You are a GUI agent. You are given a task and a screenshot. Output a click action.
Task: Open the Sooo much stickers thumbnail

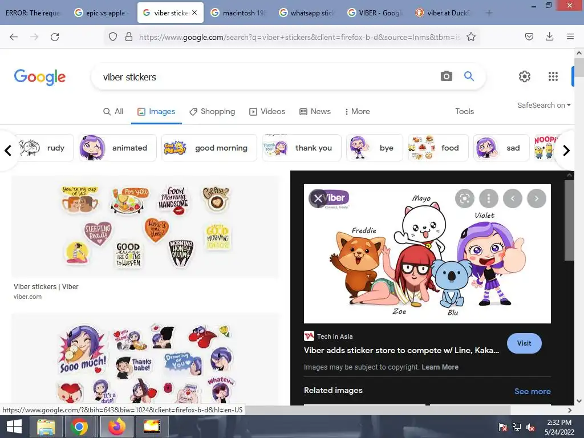(x=145, y=359)
